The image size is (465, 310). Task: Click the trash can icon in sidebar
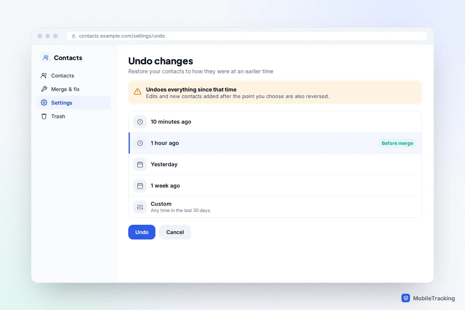(44, 116)
